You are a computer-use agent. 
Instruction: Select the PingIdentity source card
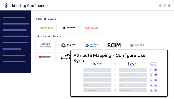click(45, 57)
